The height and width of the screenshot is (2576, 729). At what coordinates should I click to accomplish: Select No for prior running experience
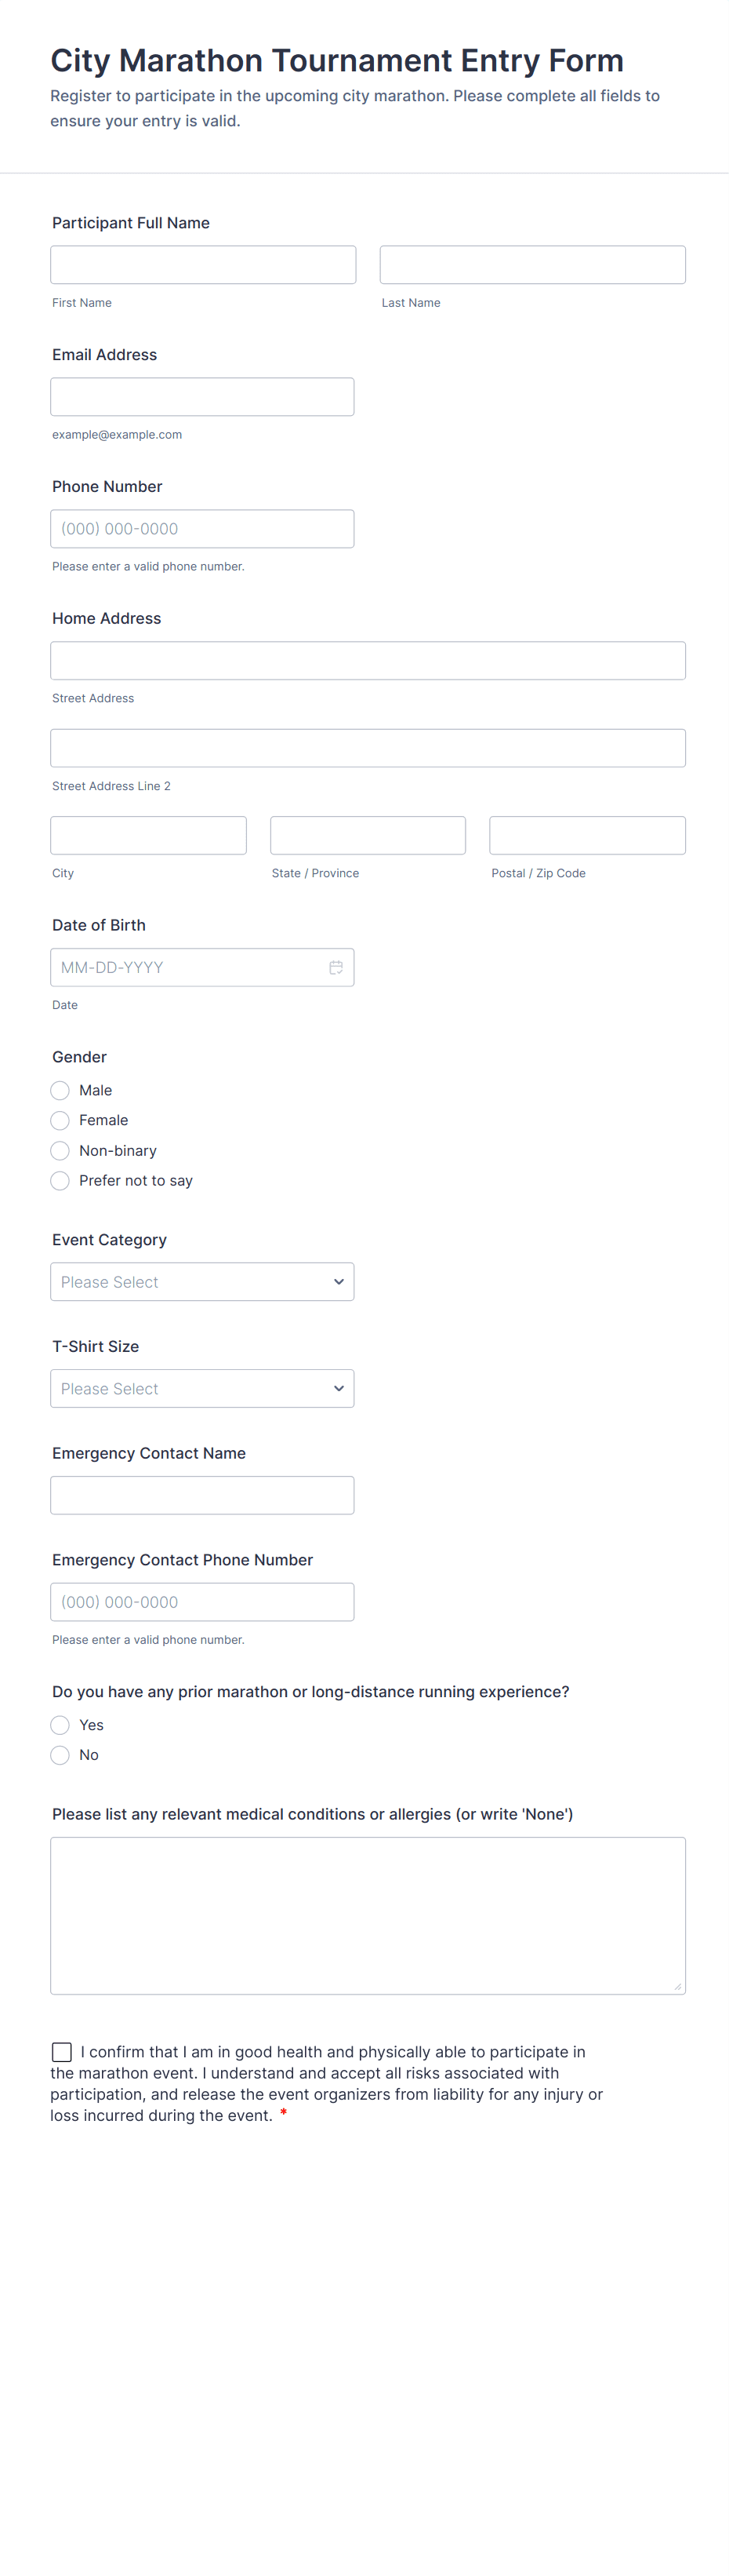[x=61, y=1755]
